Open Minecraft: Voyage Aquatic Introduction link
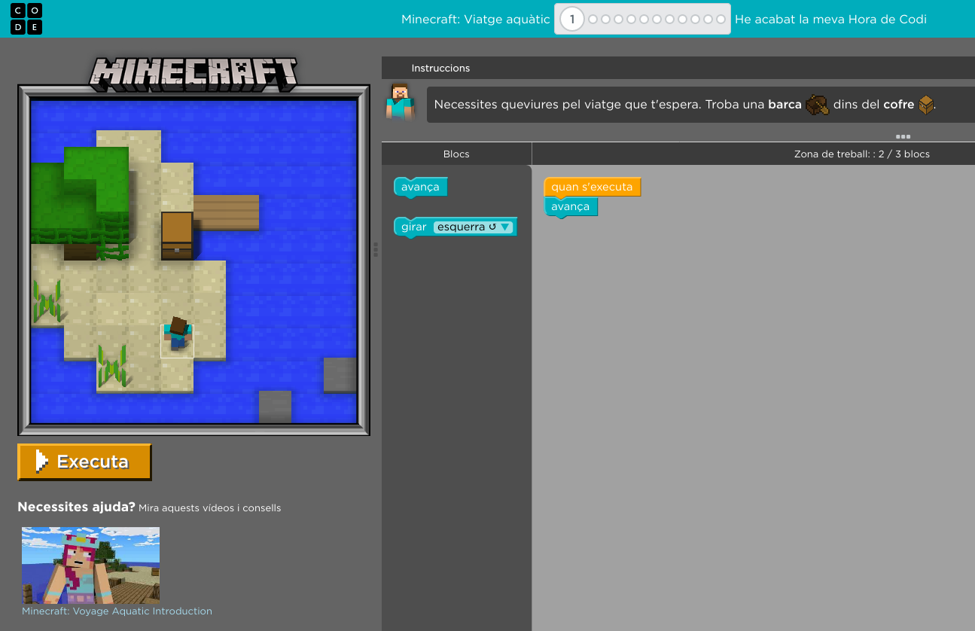The image size is (975, 631). [x=117, y=611]
